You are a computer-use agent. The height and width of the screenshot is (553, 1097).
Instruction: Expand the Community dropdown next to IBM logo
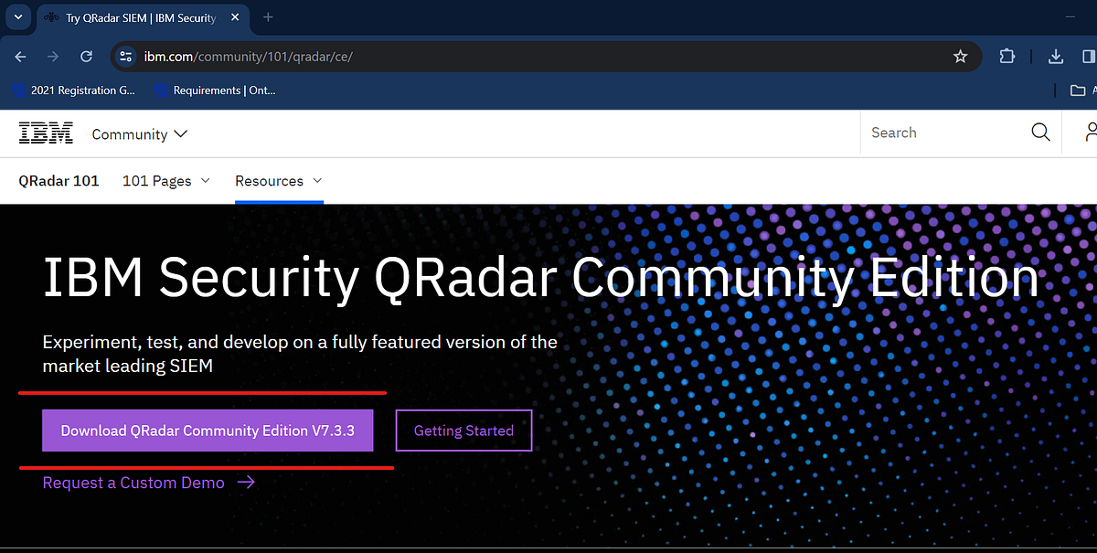point(139,133)
